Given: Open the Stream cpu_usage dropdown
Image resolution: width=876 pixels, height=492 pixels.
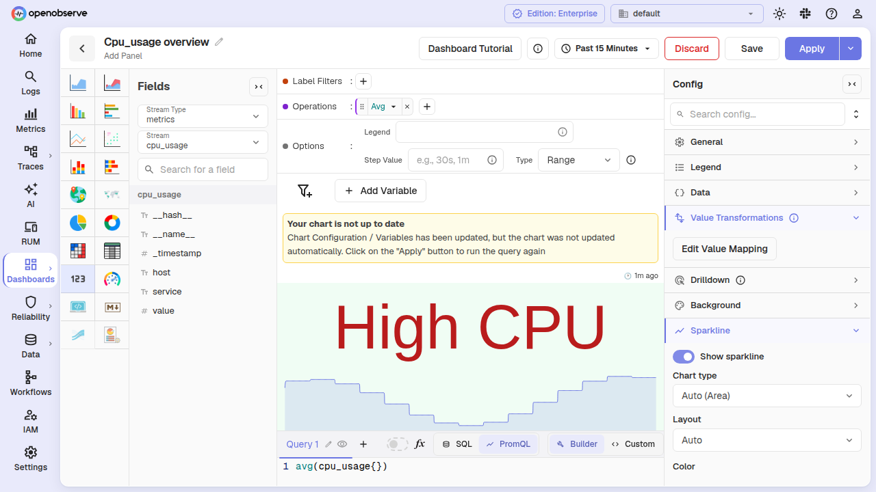Looking at the screenshot, I should click(203, 142).
